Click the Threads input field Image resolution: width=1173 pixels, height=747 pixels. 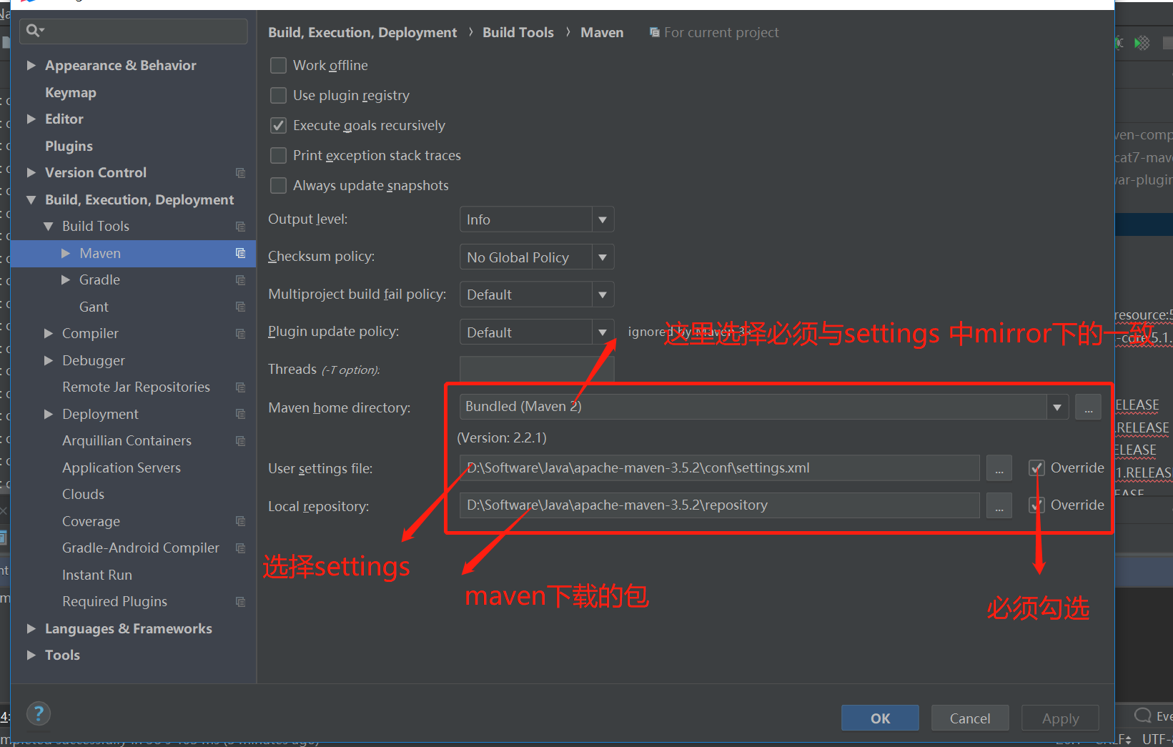coord(536,370)
